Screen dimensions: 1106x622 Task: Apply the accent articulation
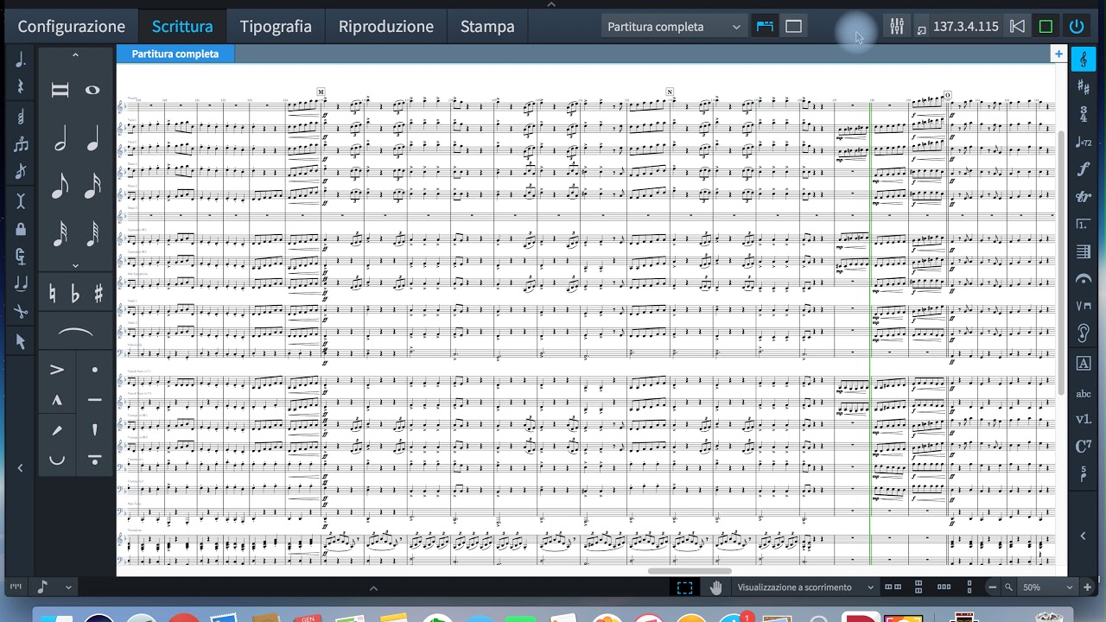pyautogui.click(x=57, y=370)
